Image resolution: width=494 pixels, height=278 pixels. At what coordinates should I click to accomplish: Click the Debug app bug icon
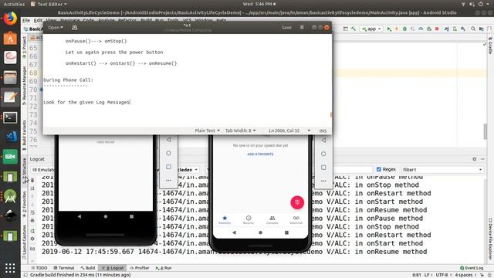(x=404, y=29)
